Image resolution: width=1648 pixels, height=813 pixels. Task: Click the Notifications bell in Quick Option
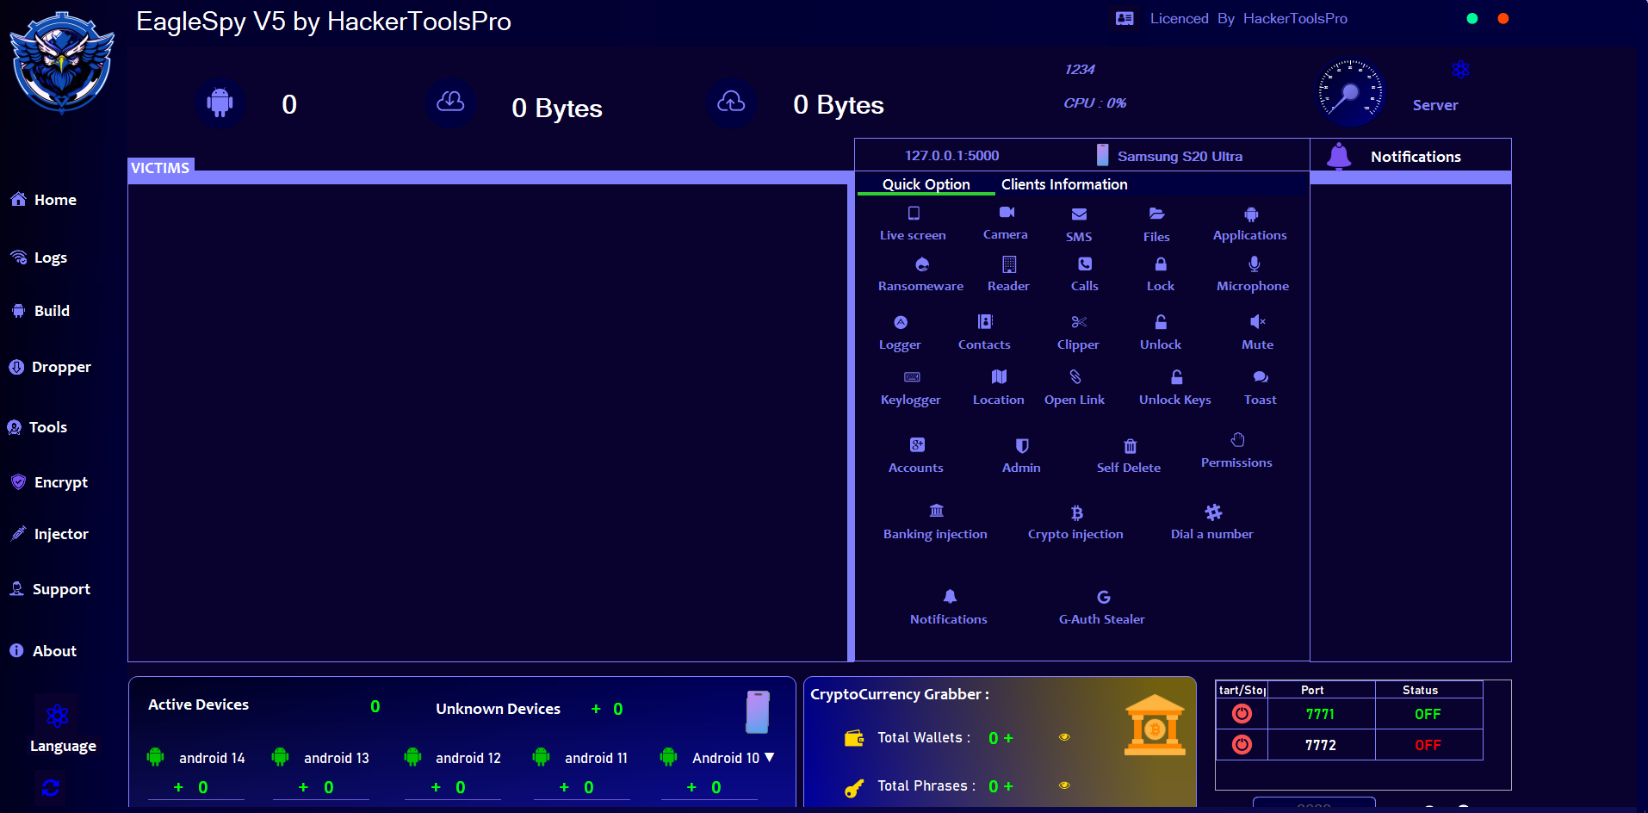(x=950, y=596)
